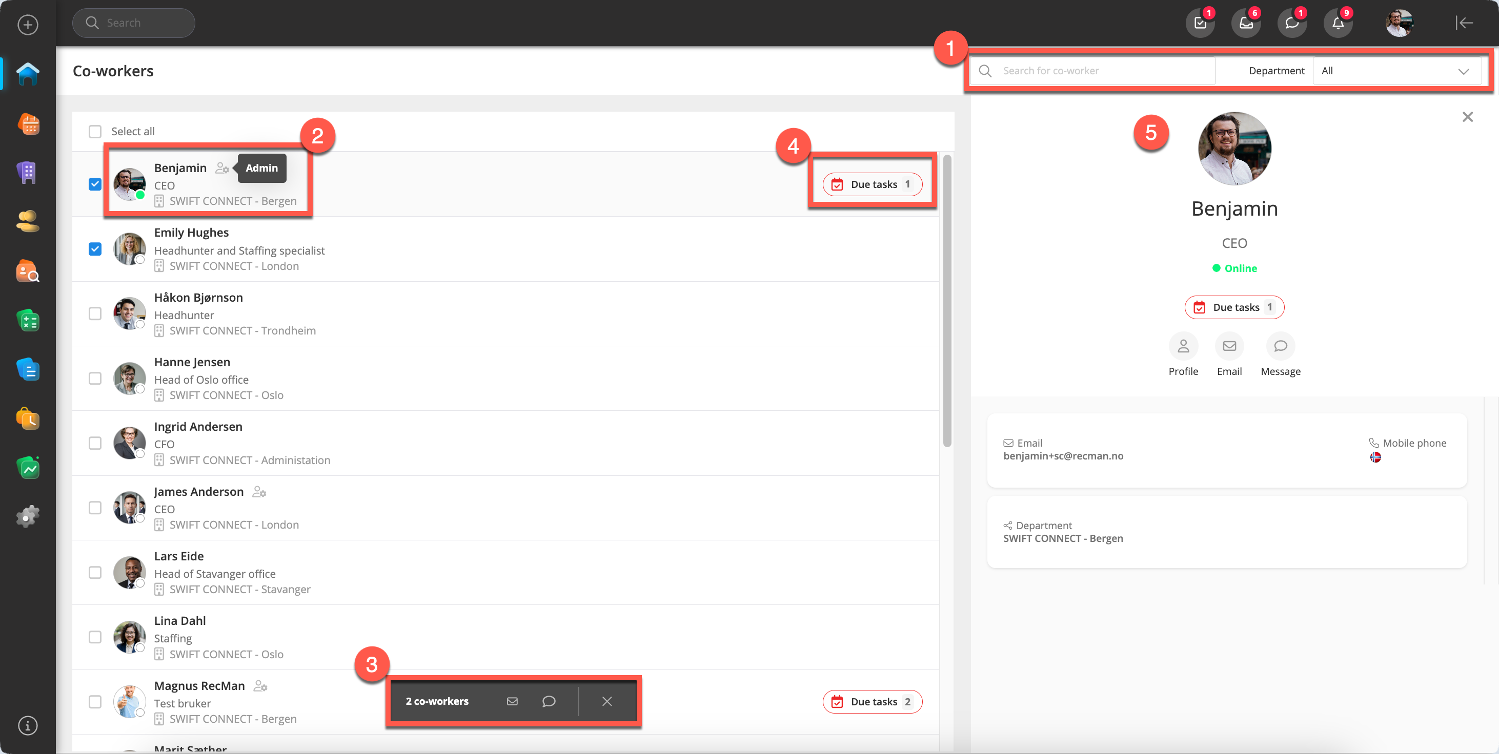Click the plus add icon at sidebar top
The width and height of the screenshot is (1499, 754).
click(28, 25)
